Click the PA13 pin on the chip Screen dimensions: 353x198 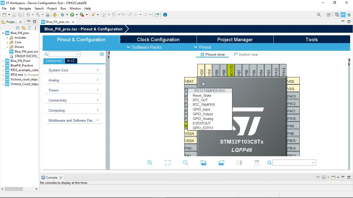coord(293,96)
